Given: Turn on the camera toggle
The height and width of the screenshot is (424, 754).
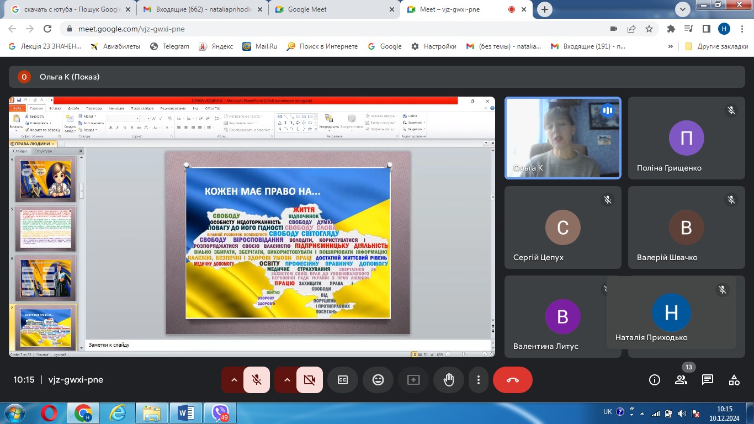Looking at the screenshot, I should (x=310, y=380).
